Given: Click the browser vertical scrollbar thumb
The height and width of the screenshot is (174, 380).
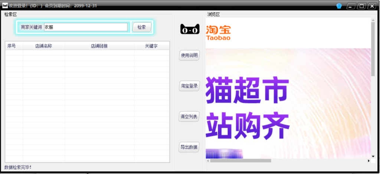Looking at the screenshot, I should coord(373,49).
